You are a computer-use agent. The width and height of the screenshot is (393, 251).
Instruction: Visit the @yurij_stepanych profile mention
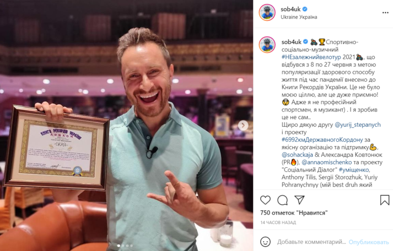[358, 125]
